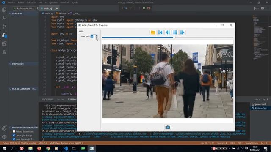Pause the debugger from the debug toolbar

[126, 8]
